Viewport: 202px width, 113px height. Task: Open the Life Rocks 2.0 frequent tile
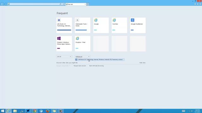[x=64, y=25]
